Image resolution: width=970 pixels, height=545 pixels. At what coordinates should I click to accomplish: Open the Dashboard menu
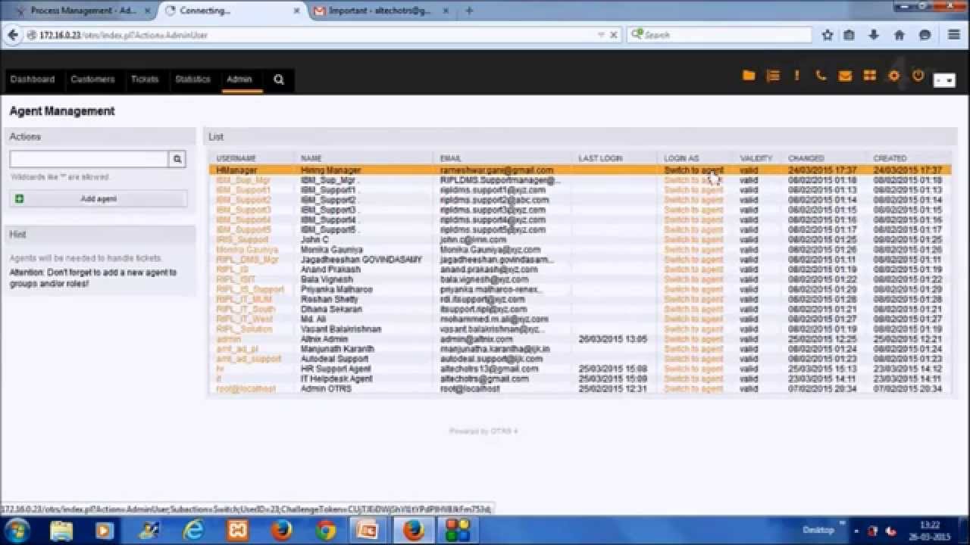[33, 79]
